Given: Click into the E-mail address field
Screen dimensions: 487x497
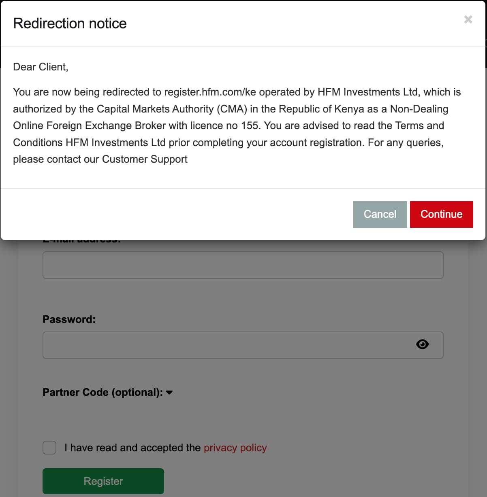Looking at the screenshot, I should (x=243, y=265).
